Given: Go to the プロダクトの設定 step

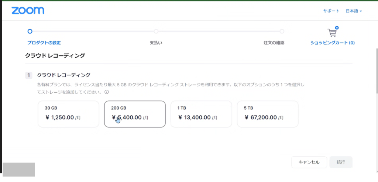Looking at the screenshot, I should 44,43.
